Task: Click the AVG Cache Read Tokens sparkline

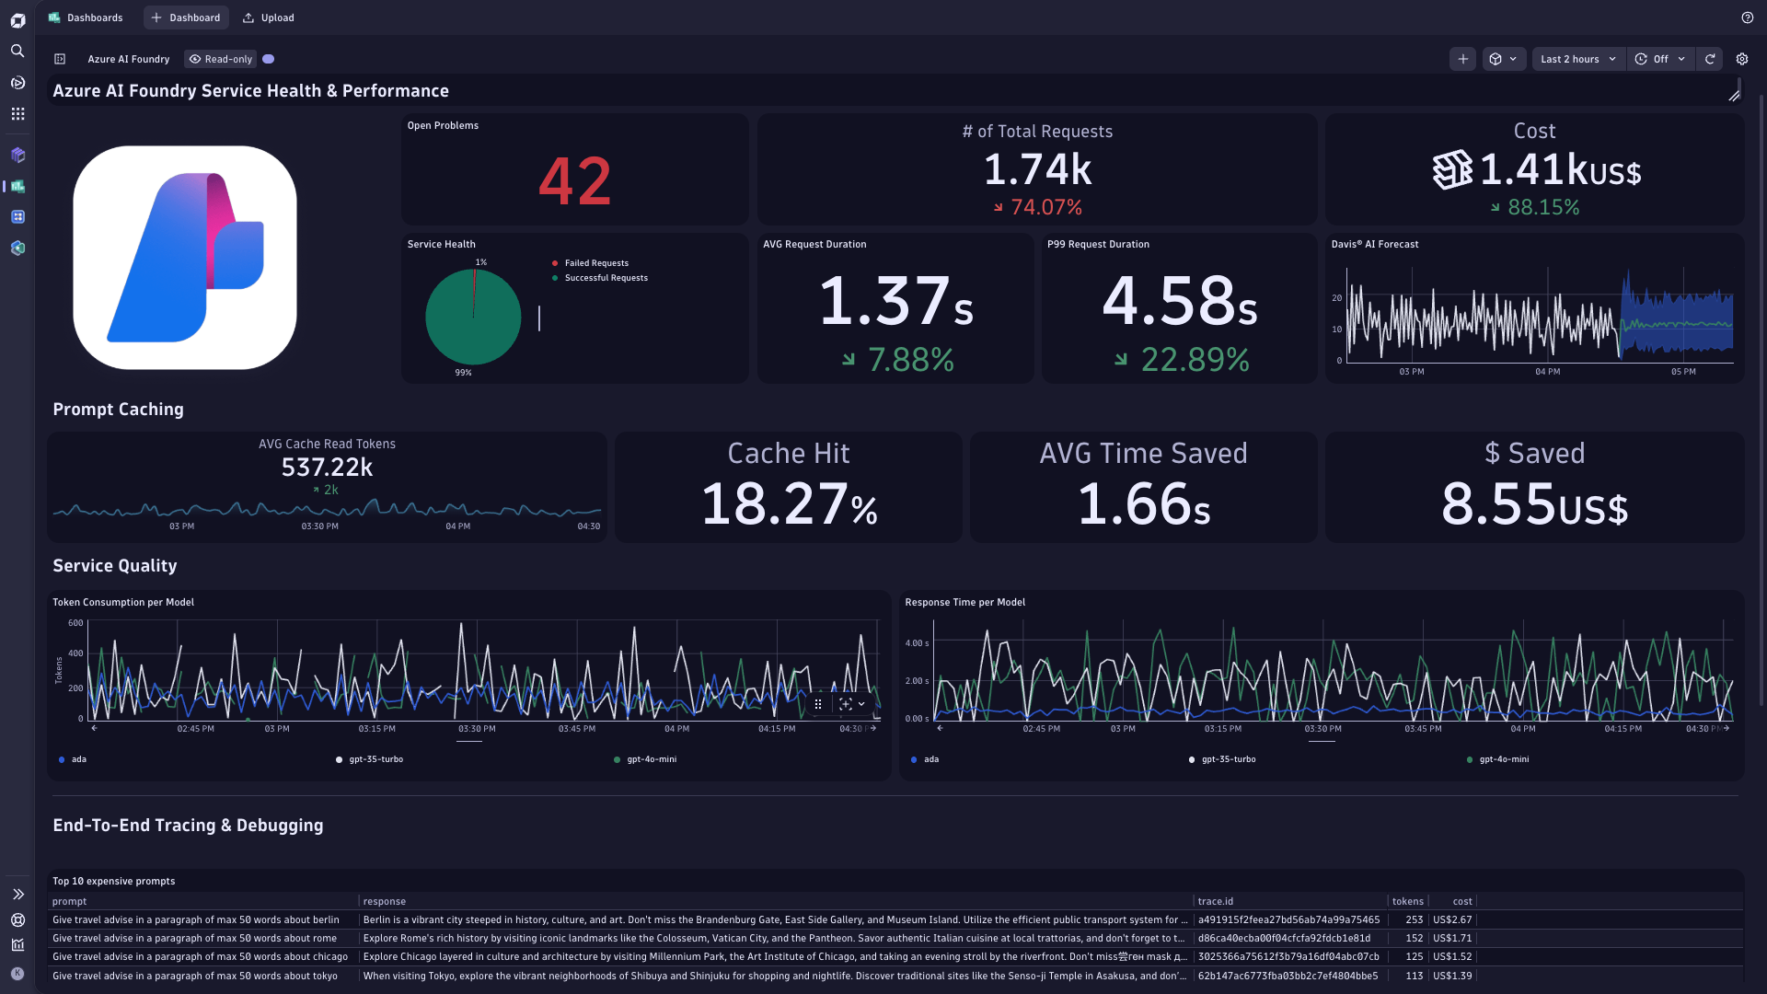Action: [327, 509]
